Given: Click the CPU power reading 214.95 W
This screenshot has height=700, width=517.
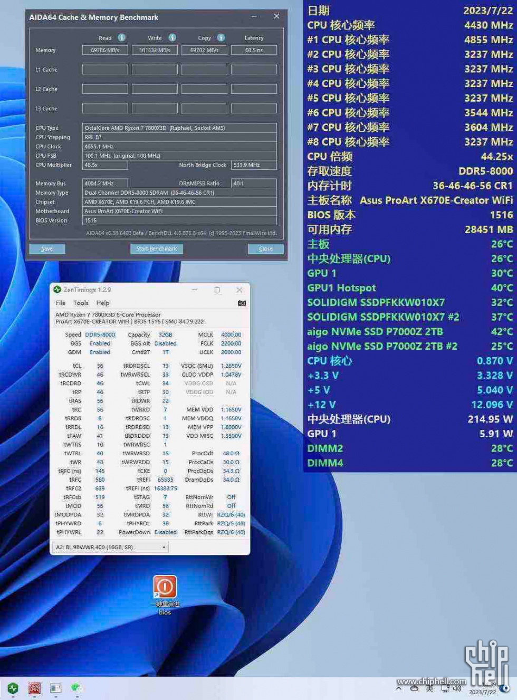Looking at the screenshot, I should [490, 419].
